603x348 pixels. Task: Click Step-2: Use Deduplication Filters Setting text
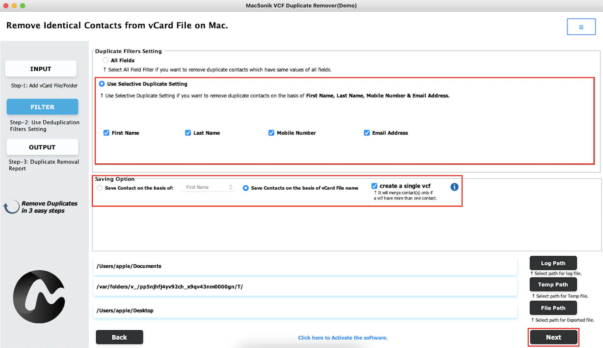click(x=44, y=126)
